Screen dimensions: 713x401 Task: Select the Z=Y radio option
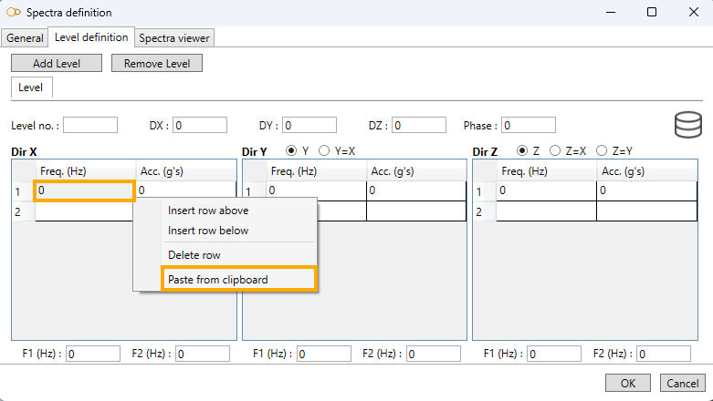(x=601, y=150)
